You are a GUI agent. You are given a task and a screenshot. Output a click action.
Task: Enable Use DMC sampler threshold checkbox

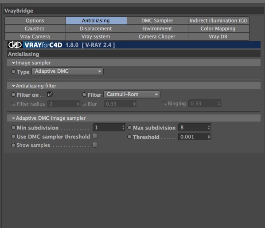95,136
